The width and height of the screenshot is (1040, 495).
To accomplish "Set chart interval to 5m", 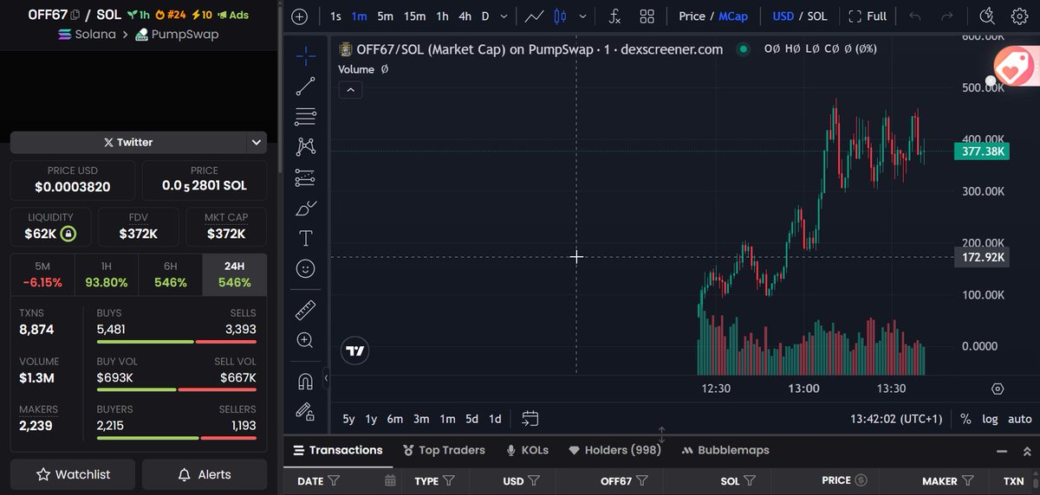I will [x=385, y=16].
